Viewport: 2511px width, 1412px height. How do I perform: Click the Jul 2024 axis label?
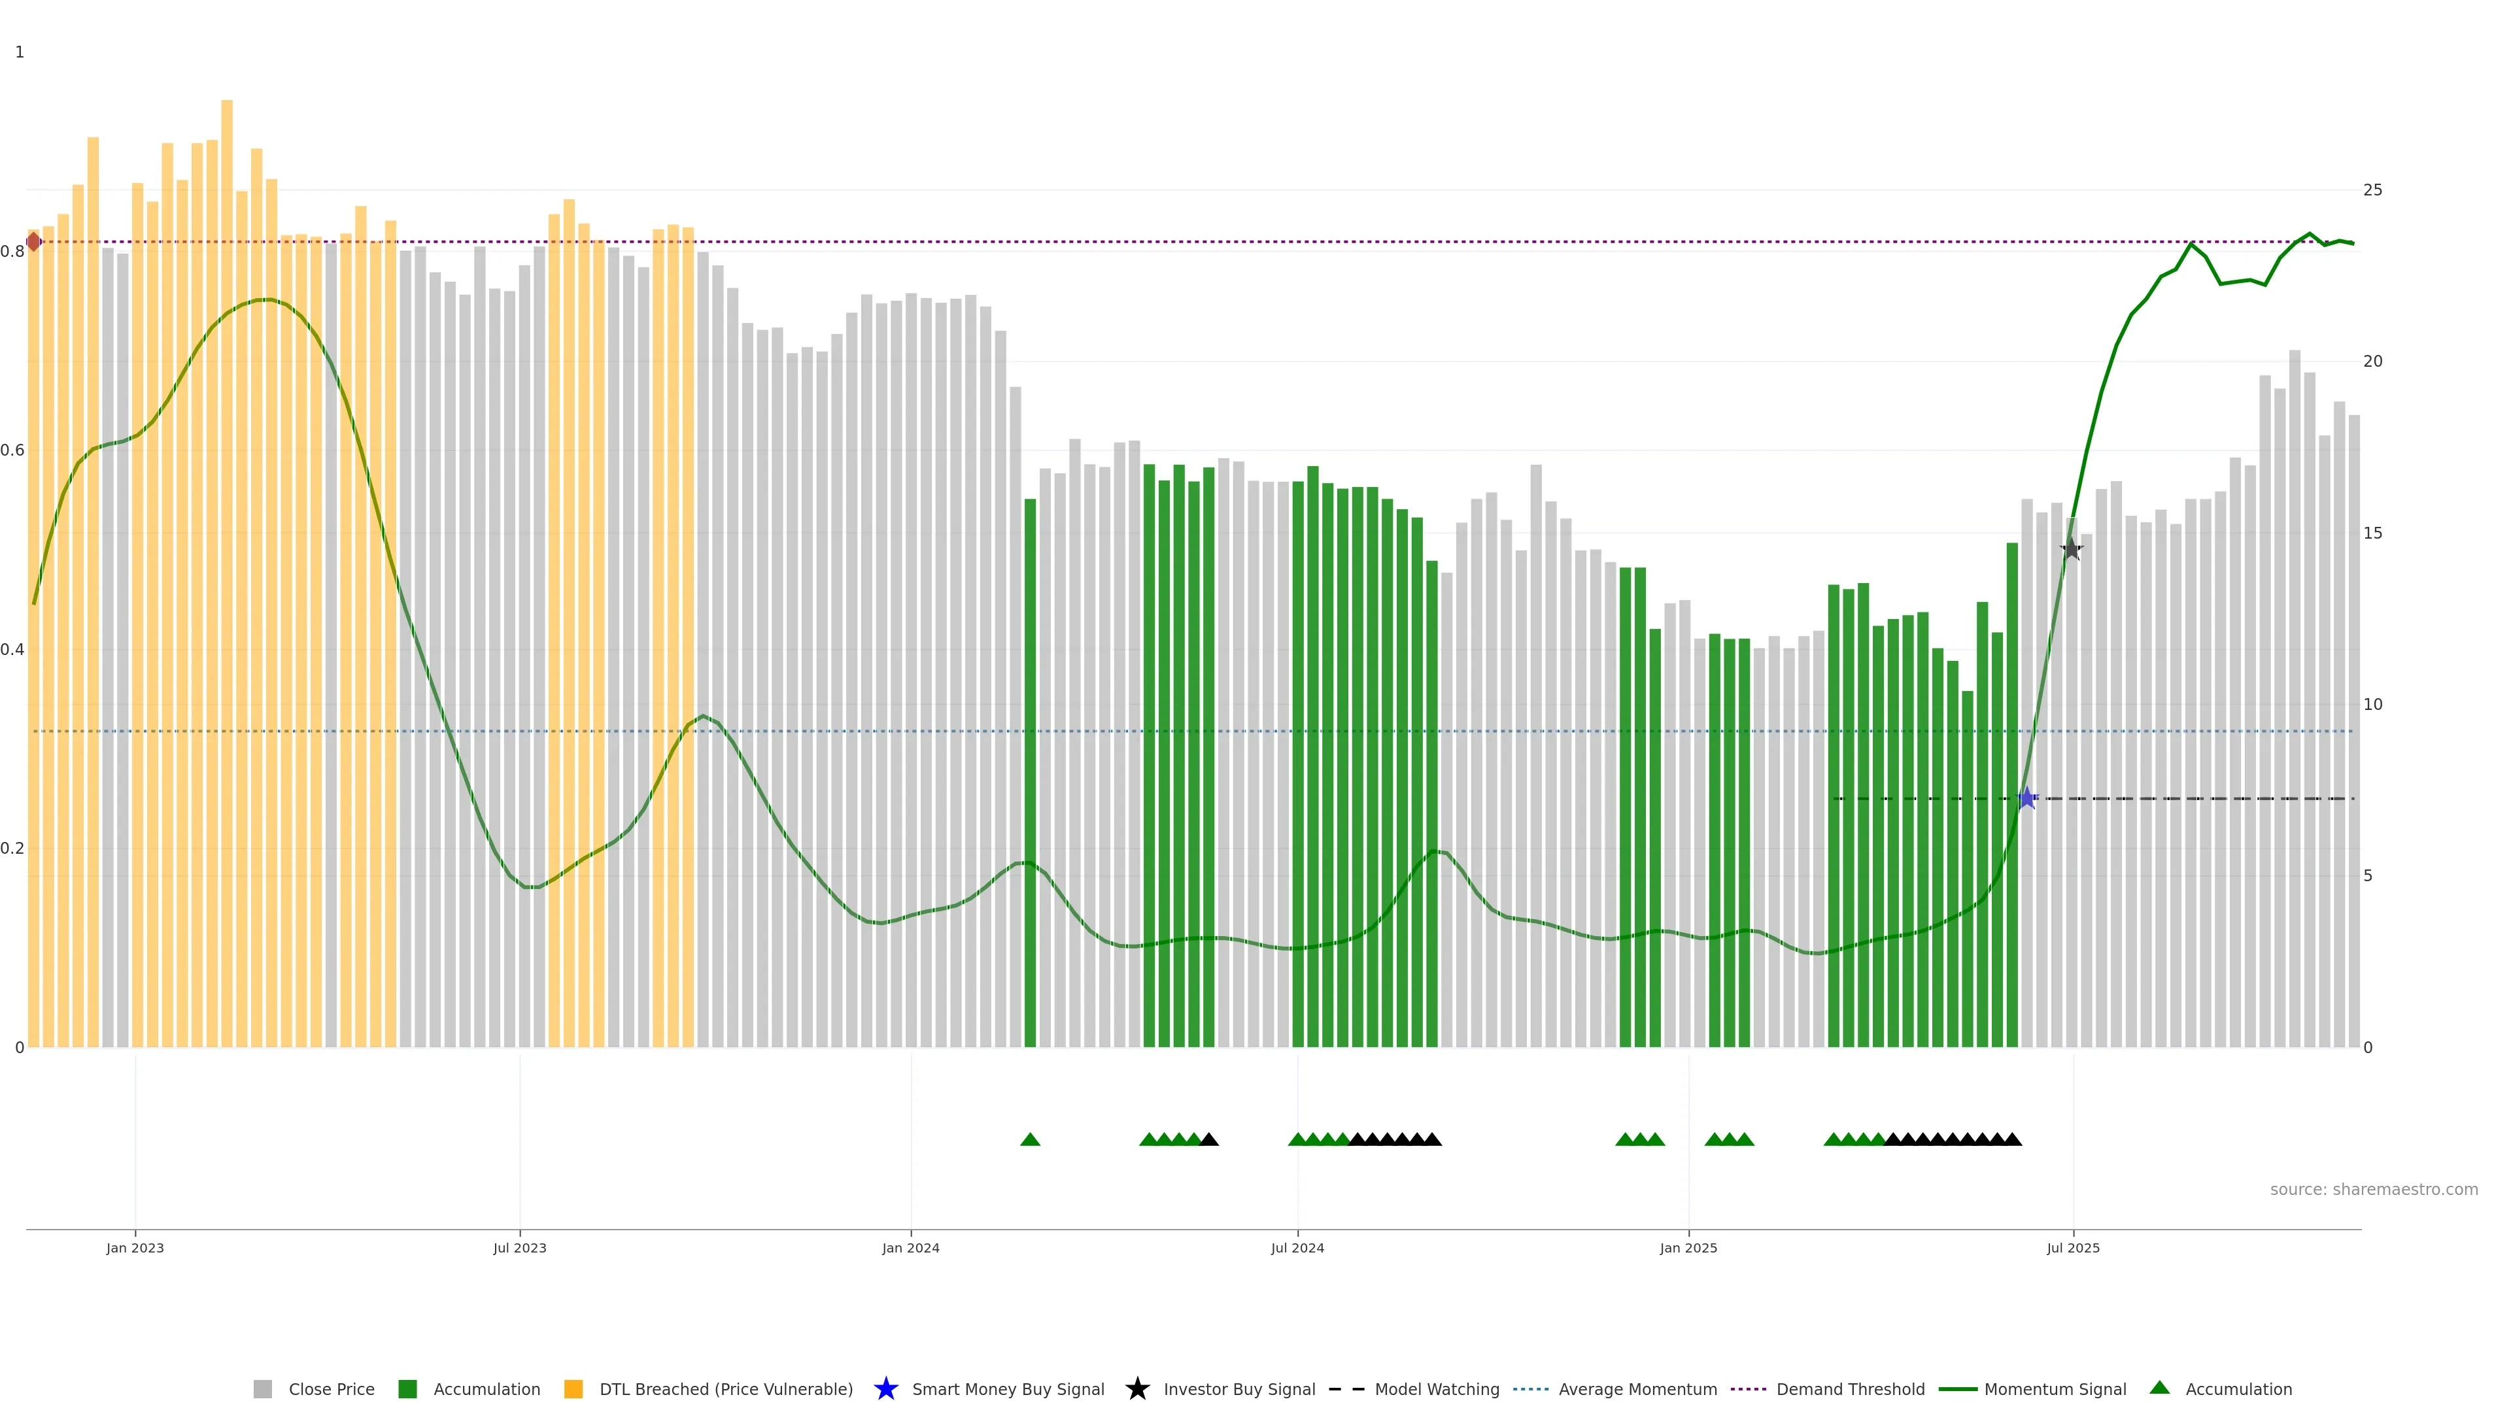(1297, 1249)
